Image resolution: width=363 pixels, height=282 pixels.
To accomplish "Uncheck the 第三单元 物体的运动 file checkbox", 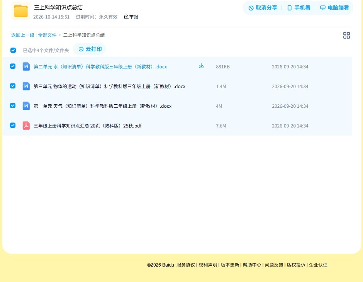I will (13, 86).
